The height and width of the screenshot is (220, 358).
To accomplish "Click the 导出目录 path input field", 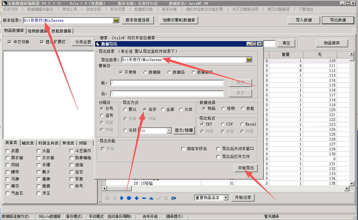I will click(x=183, y=60).
